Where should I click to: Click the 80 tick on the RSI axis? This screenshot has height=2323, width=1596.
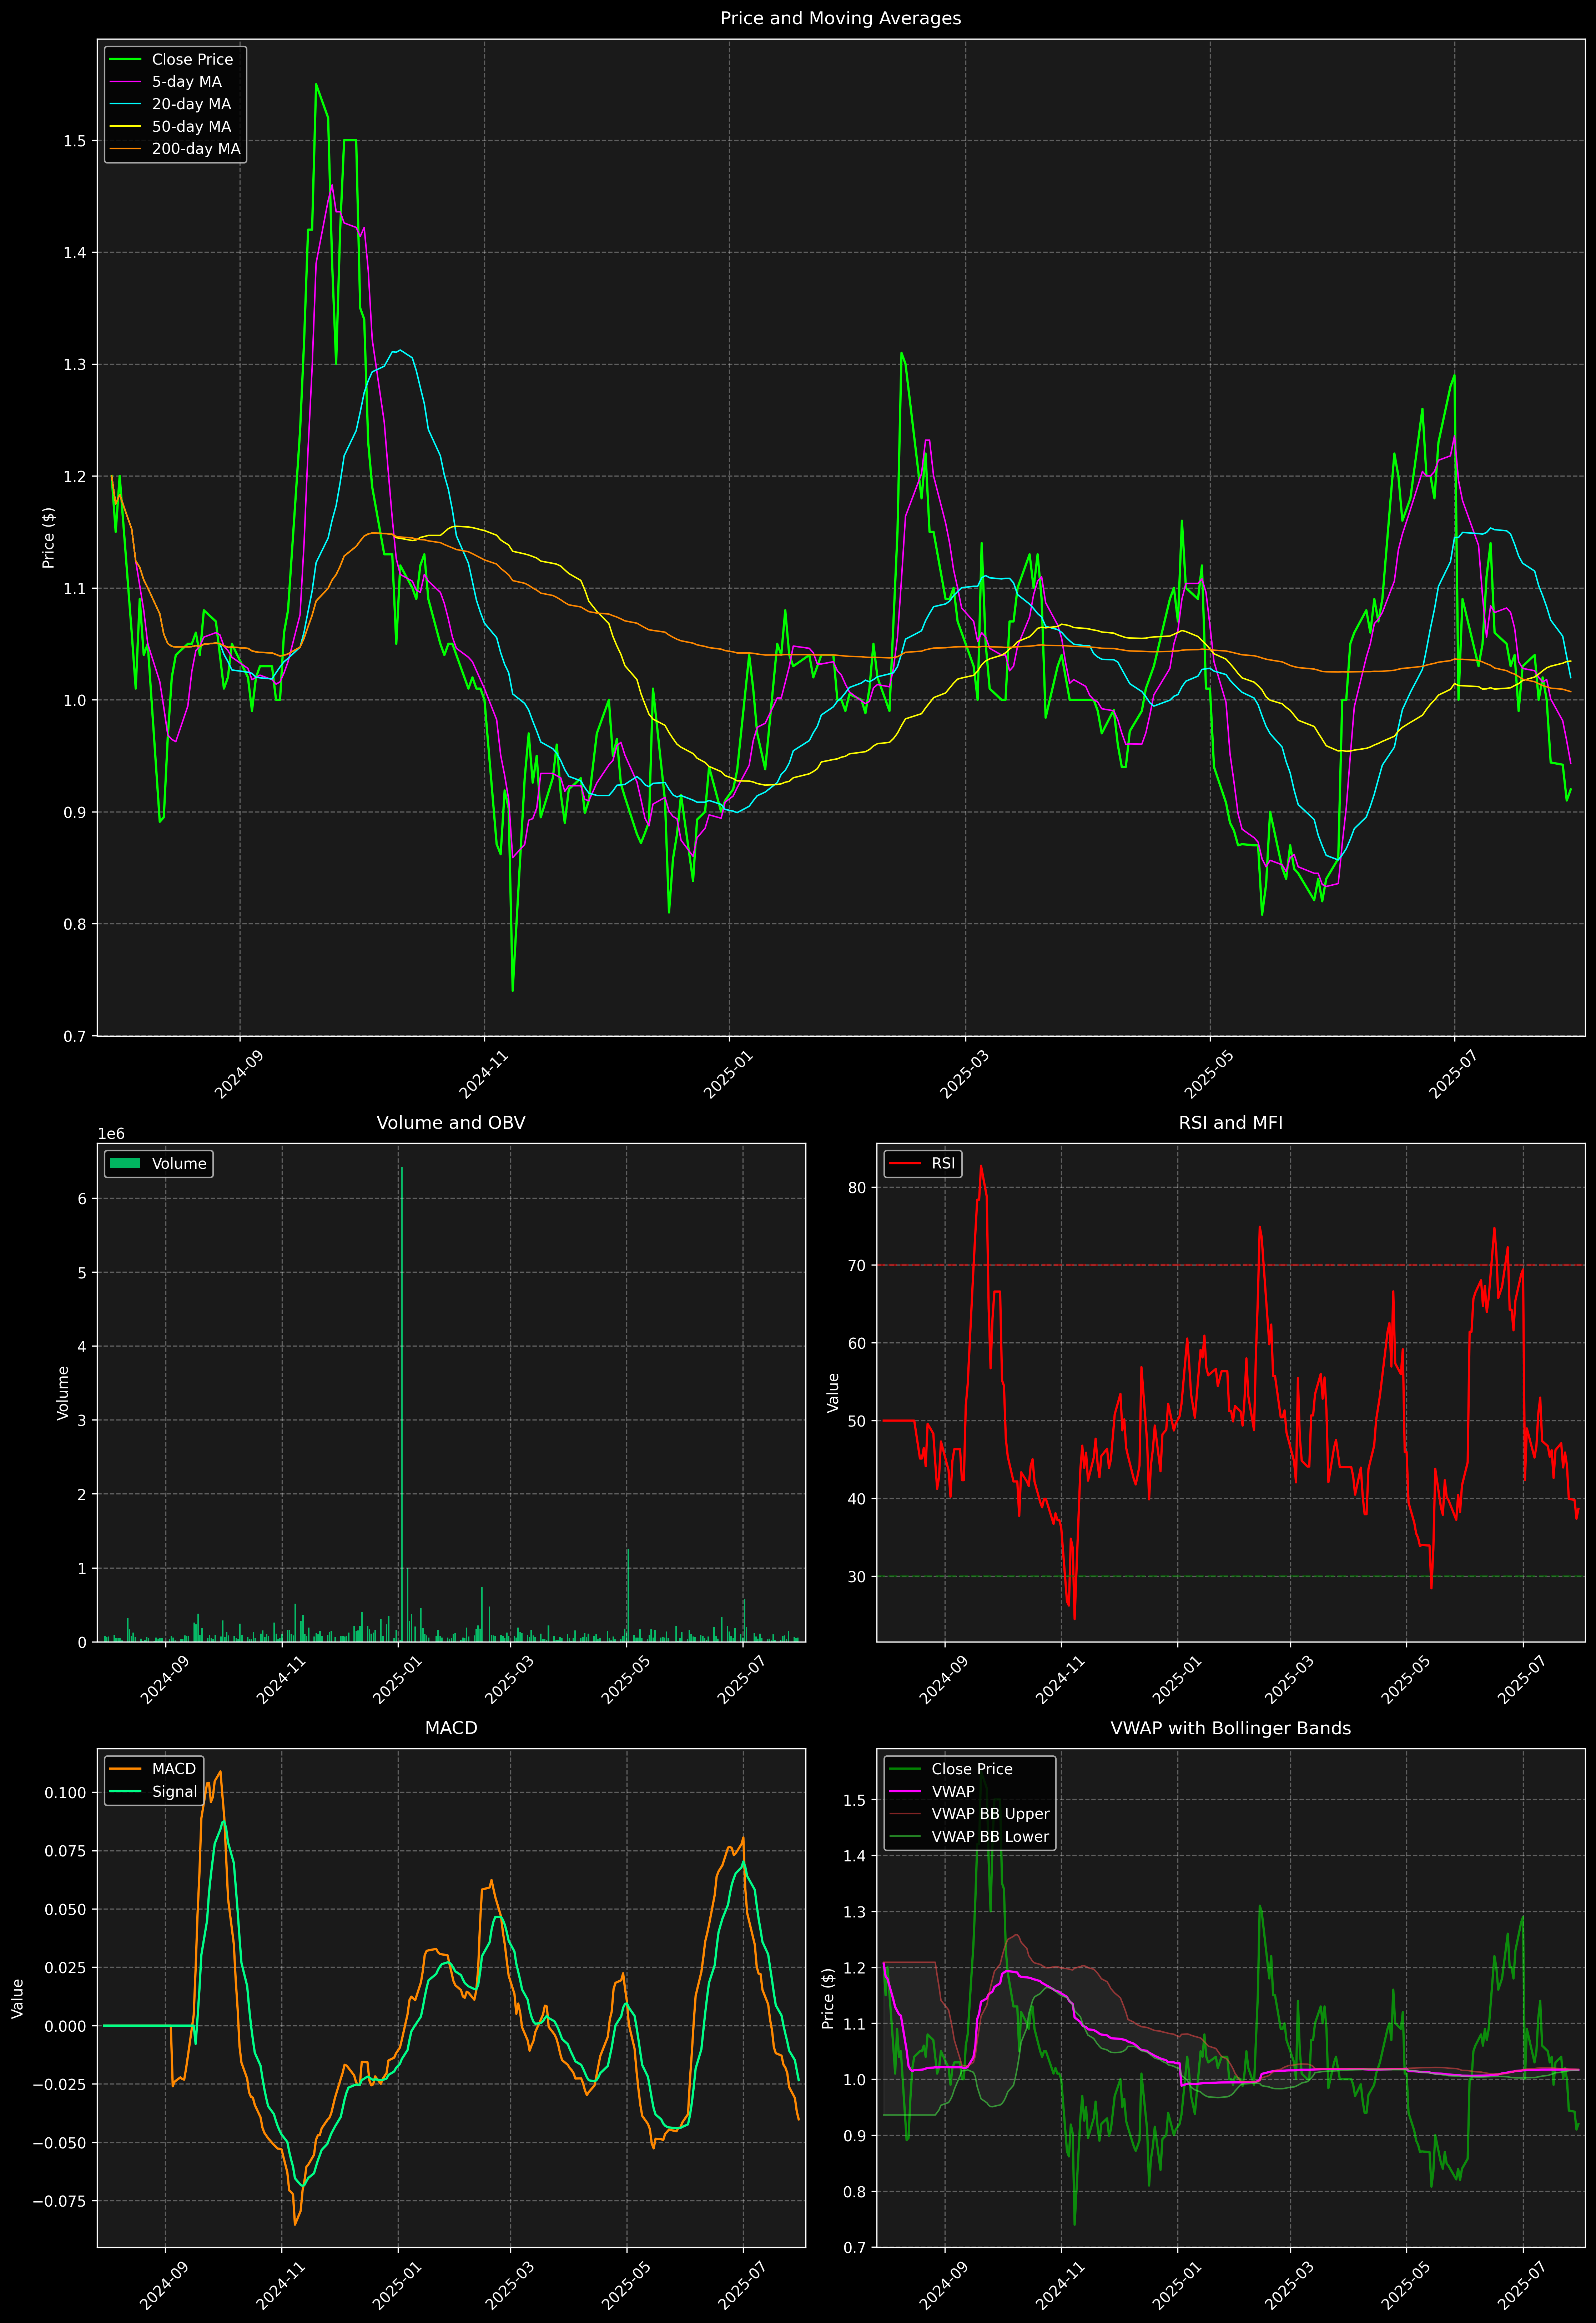pos(857,1188)
